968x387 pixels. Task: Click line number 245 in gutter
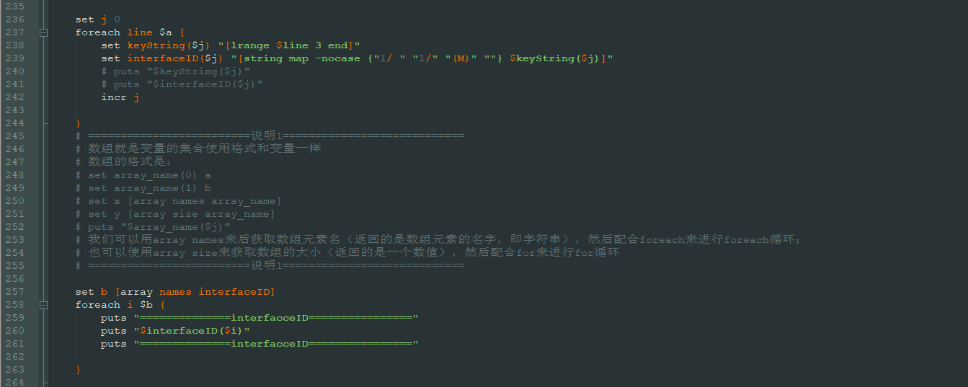(14, 135)
